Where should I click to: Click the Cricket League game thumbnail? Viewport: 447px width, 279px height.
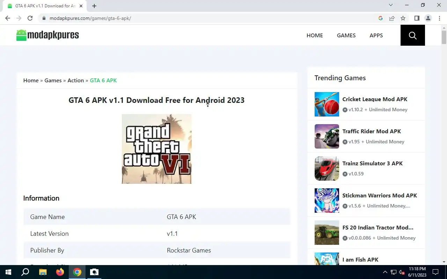pyautogui.click(x=327, y=104)
